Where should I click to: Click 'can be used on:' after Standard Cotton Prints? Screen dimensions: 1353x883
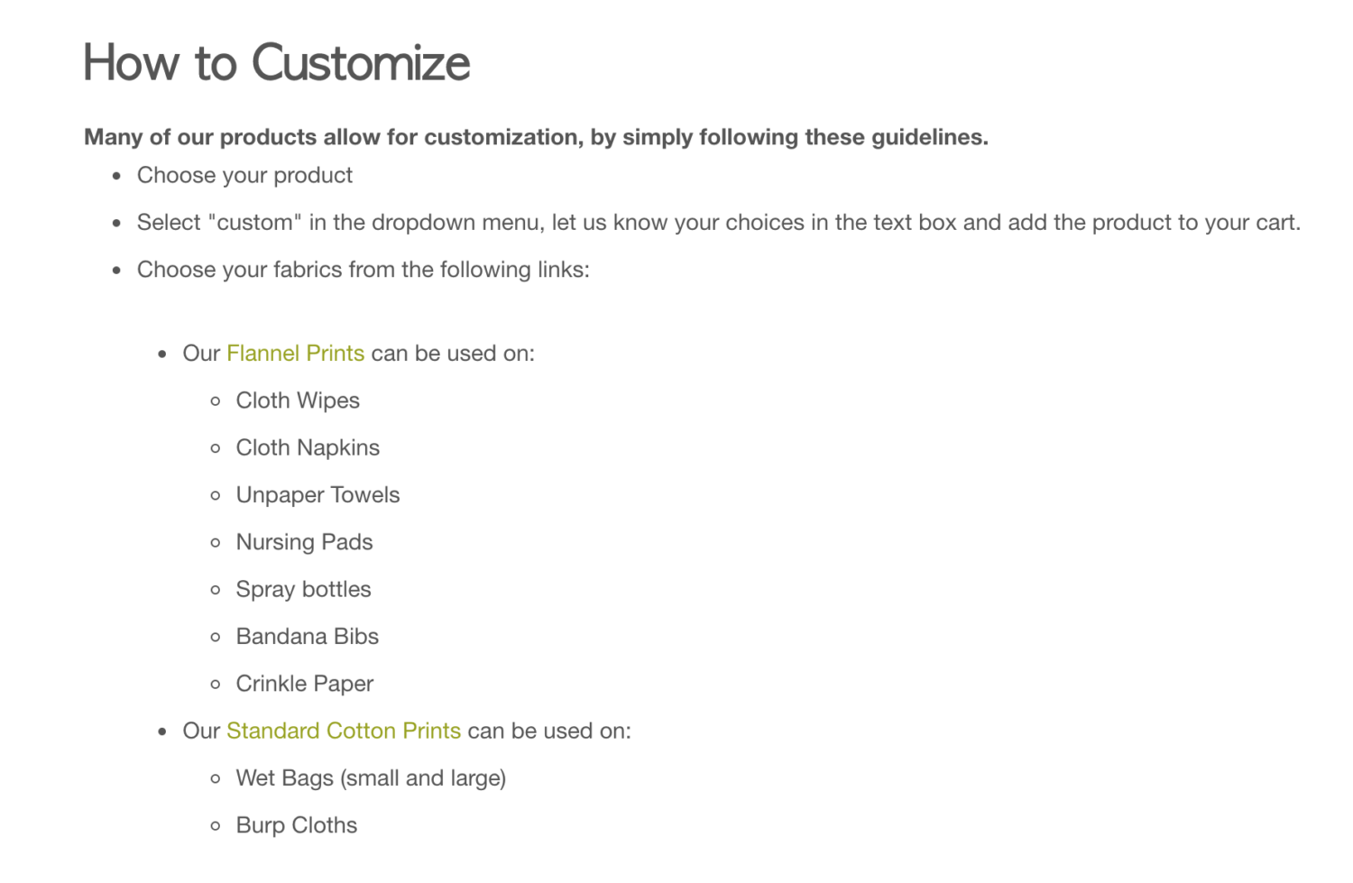click(x=549, y=731)
